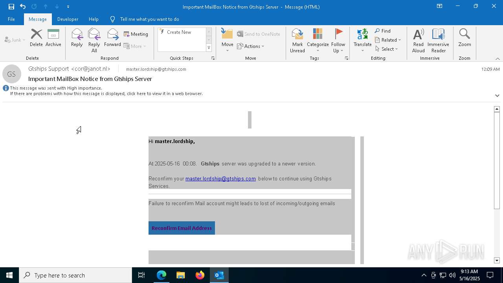Click the Undo arrow icon

click(23, 7)
